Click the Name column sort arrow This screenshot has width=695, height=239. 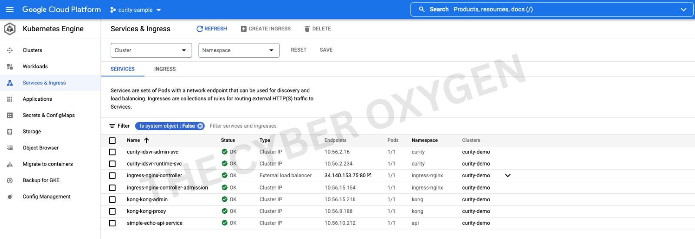coord(146,140)
